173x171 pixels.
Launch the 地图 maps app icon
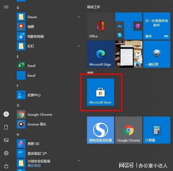21,27
